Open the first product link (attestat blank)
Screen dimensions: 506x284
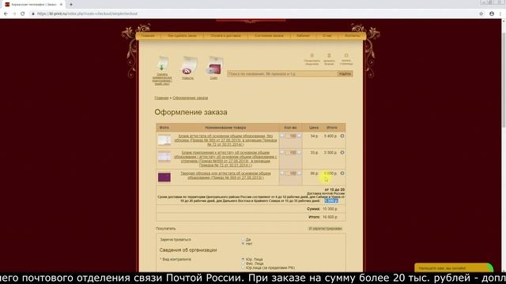pyautogui.click(x=225, y=140)
